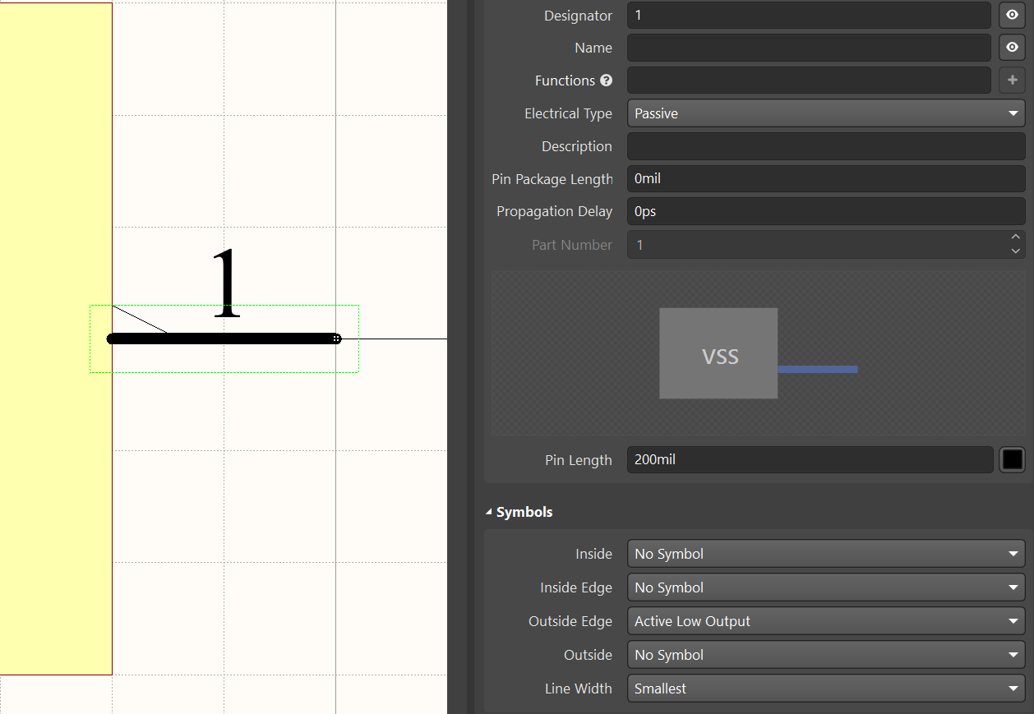
Task: Increment Part Number using the up arrow
Action: click(x=1015, y=239)
